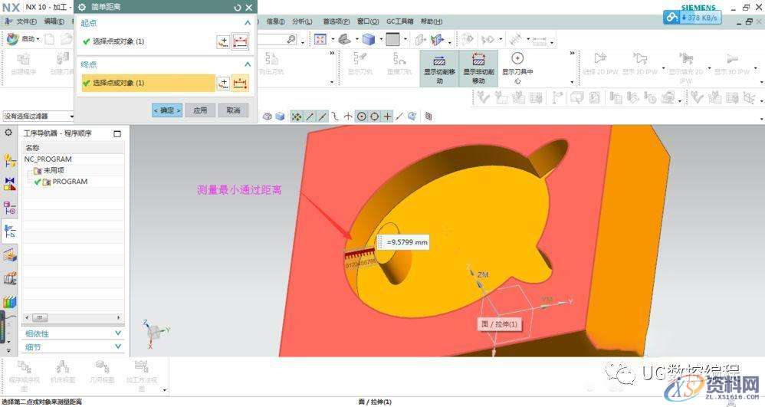The height and width of the screenshot is (407, 765).
Task: Click the 9.5799 mm measurement label
Action: [403, 242]
